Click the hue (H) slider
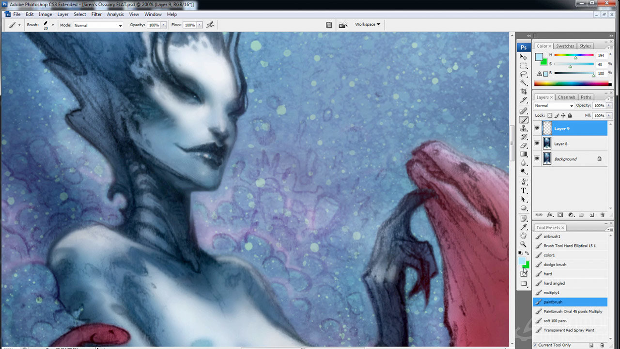Screen dimensions: 620x349 pos(574,56)
